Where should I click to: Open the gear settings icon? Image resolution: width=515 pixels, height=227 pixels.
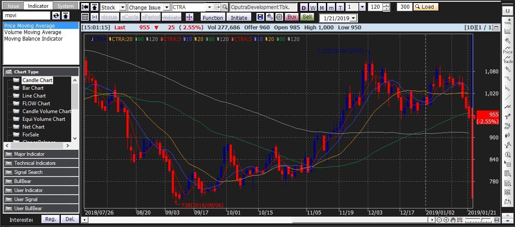[279, 17]
